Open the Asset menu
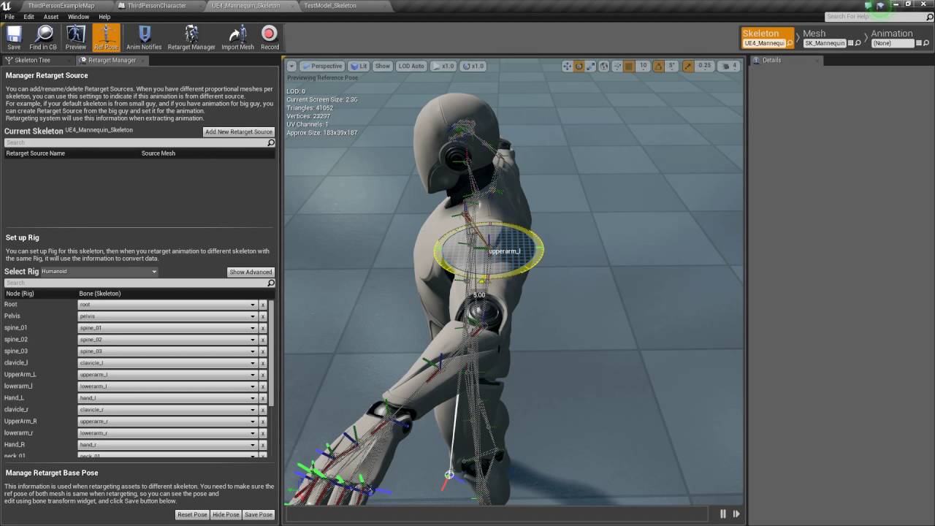Screen dimensions: 935x526 click(x=51, y=17)
